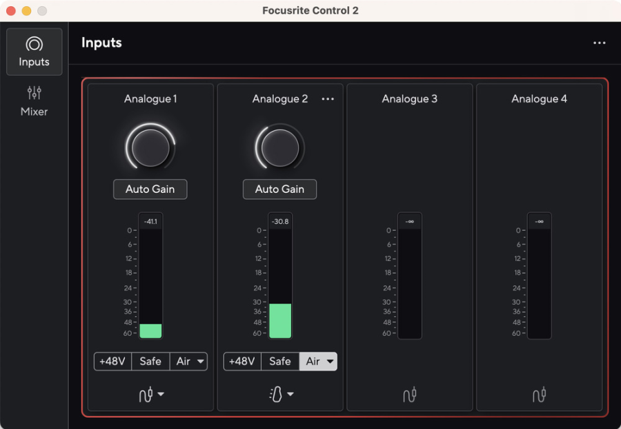Expand the Air mode dropdown on Analogue 1
The image size is (621, 429).
coord(200,362)
